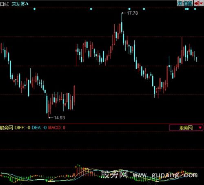Click the leftmost cyan diamond info marker

pyautogui.click(x=34, y=9)
